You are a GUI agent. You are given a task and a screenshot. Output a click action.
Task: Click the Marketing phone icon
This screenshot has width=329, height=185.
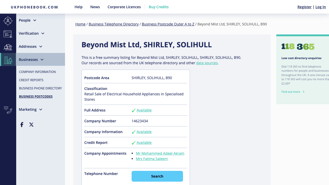pyautogui.click(x=8, y=109)
